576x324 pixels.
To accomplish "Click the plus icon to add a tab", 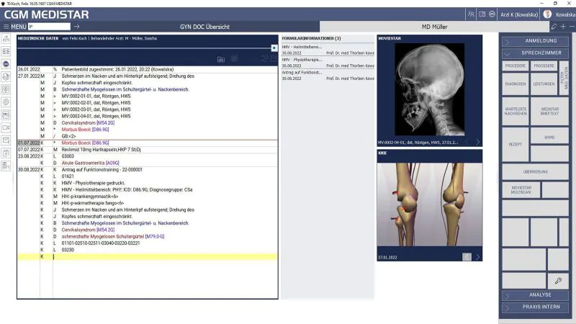I will pos(563,27).
